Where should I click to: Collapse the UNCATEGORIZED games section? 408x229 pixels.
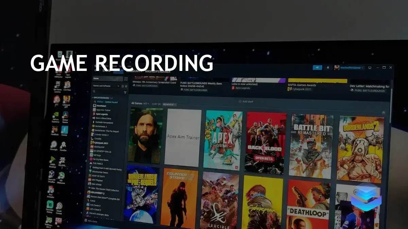[102, 98]
